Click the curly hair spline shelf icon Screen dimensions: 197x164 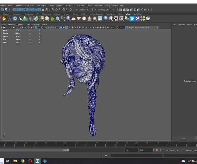(63, 19)
